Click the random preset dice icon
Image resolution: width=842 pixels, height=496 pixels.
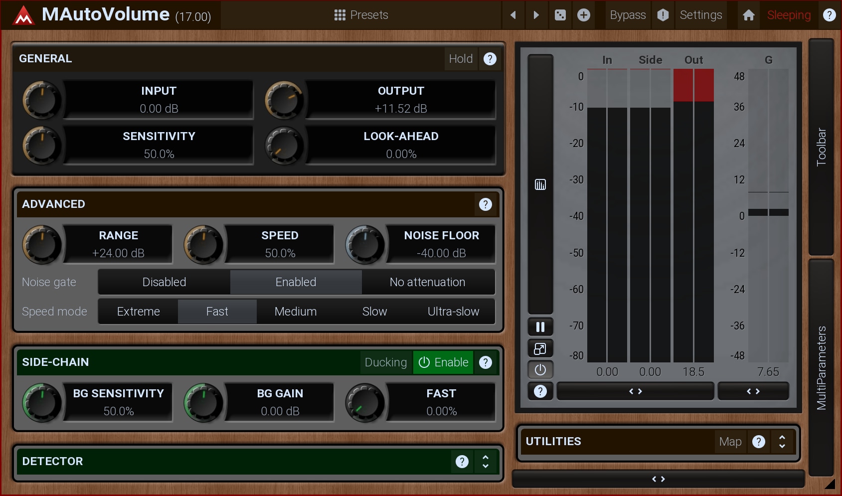tap(560, 15)
